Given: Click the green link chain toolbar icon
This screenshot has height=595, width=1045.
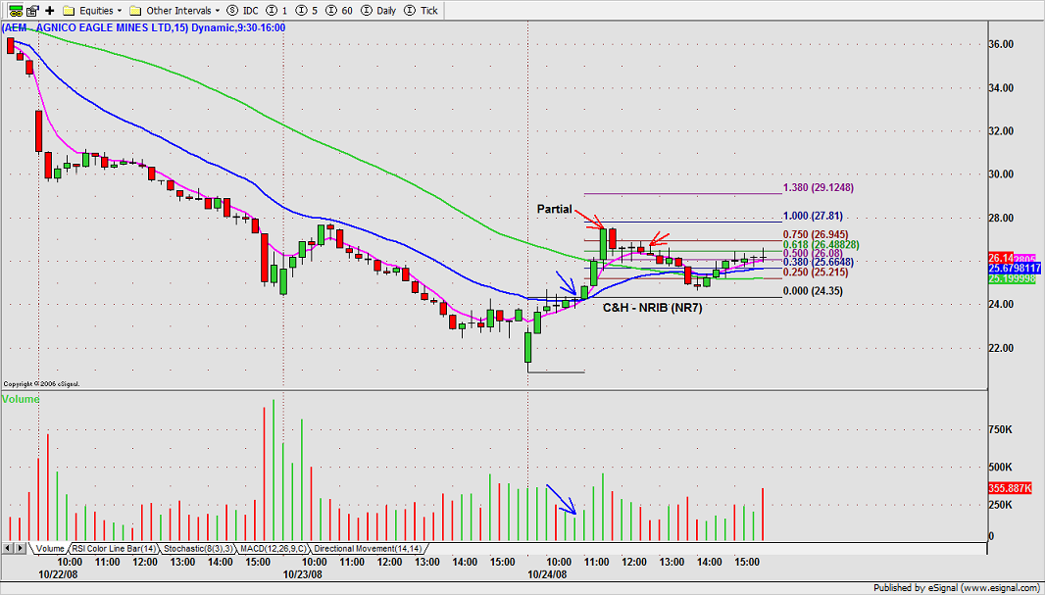Looking at the screenshot, I should click(16, 11).
